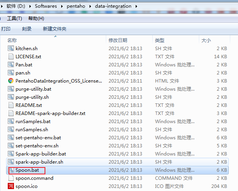Open the 帮助(H) menu
Screen dimensions: 238x191
(36, 19)
